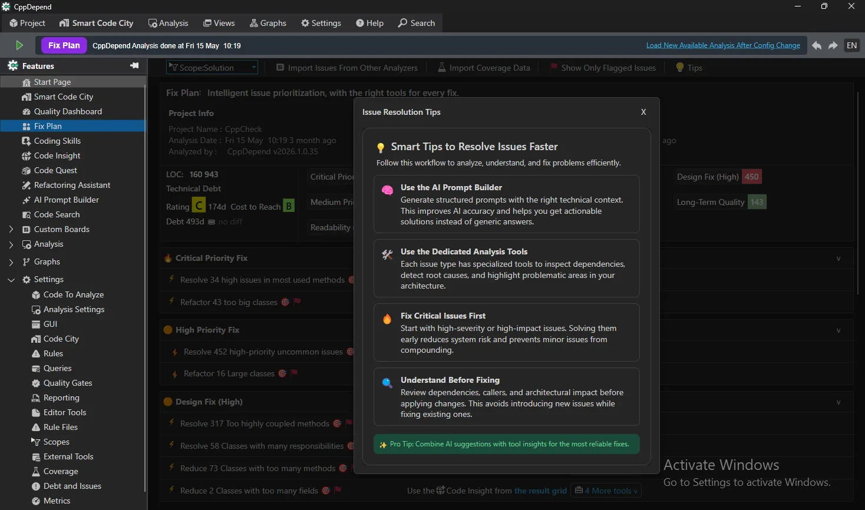865x510 pixels.
Task: Unpin the Features panel with the pin icon
Action: (134, 65)
